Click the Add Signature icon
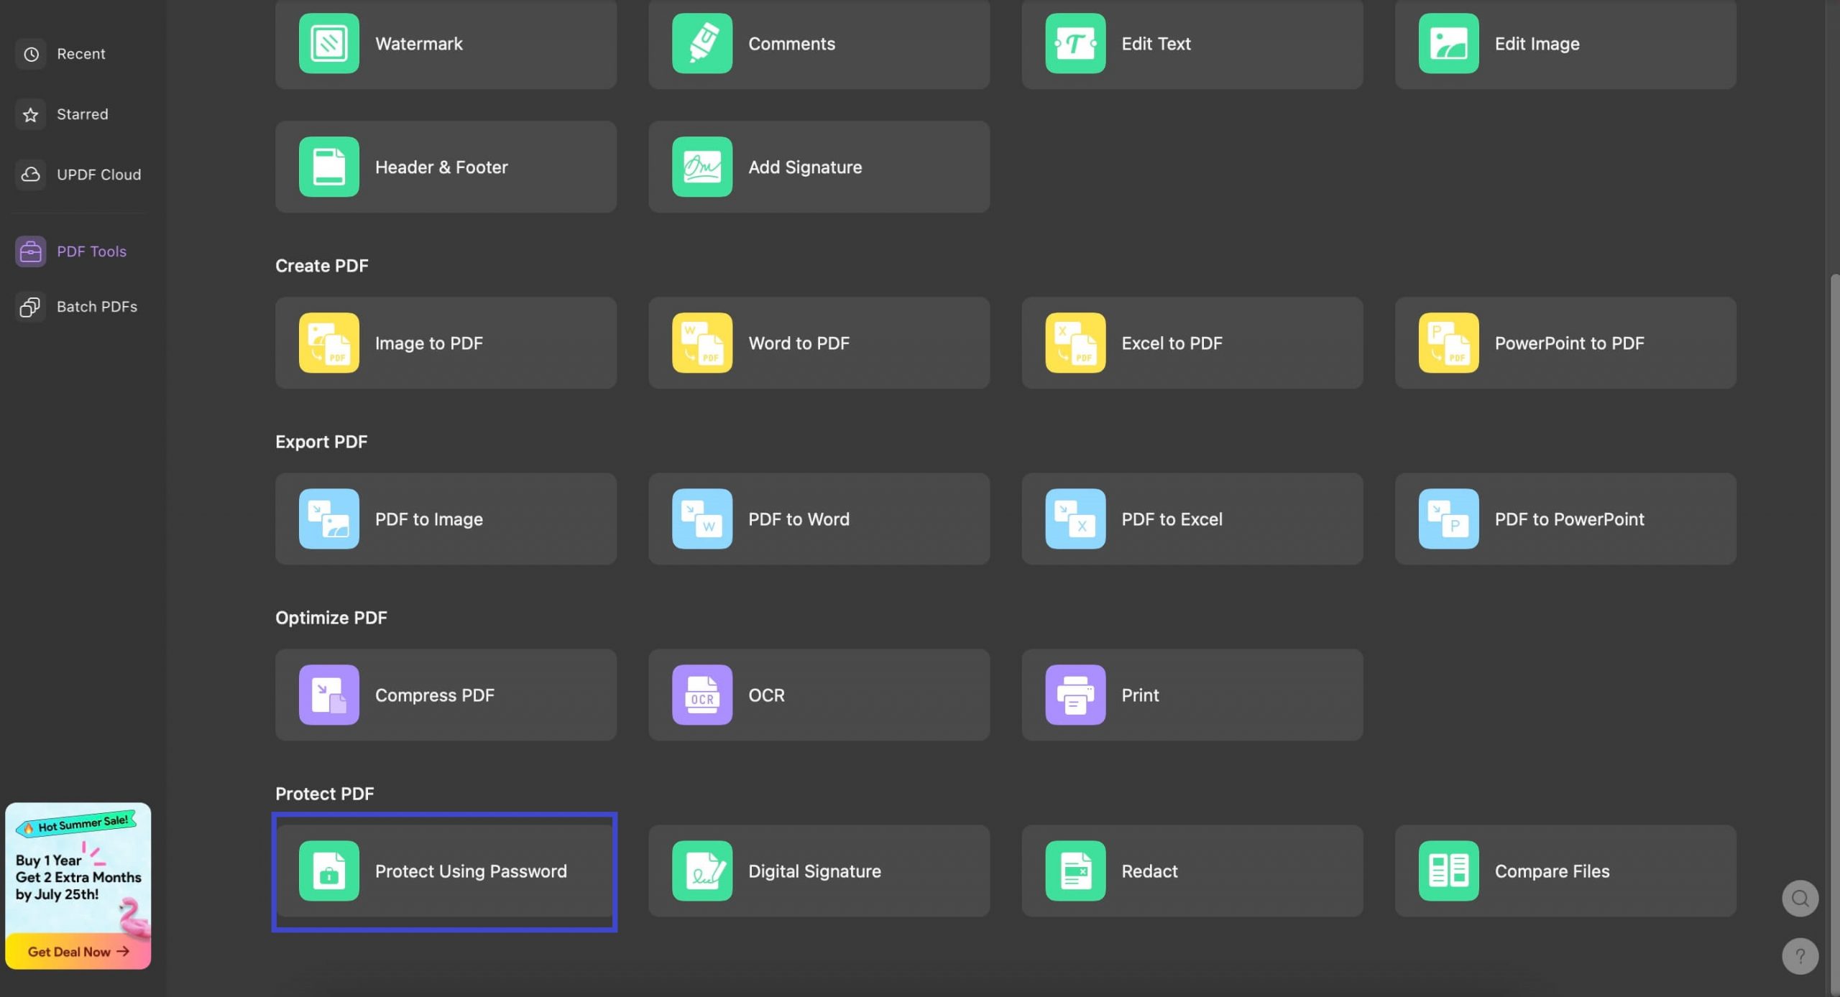This screenshot has width=1840, height=997. (701, 167)
